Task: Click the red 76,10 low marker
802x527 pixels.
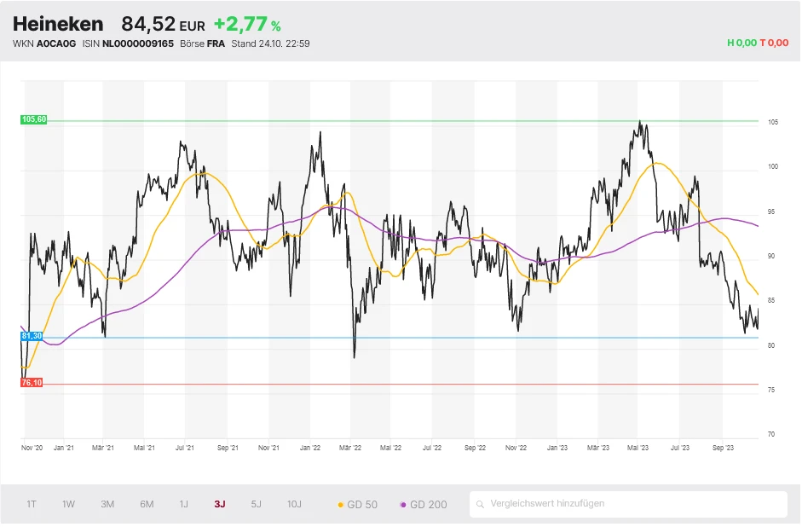Action: pos(32,383)
